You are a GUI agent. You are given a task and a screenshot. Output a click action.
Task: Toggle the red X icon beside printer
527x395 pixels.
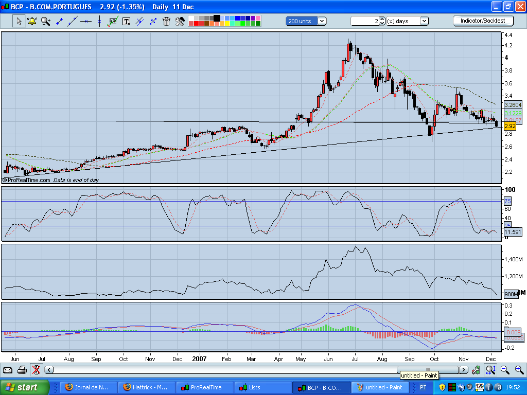click(x=36, y=369)
